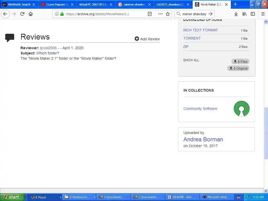Click the search magnifier icon
The image size is (268, 201).
178,14
